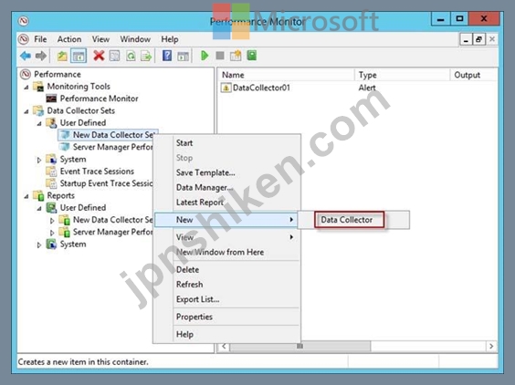Viewport: 515px width, 385px height.
Task: Select Performance Monitor tree item
Action: [99, 99]
